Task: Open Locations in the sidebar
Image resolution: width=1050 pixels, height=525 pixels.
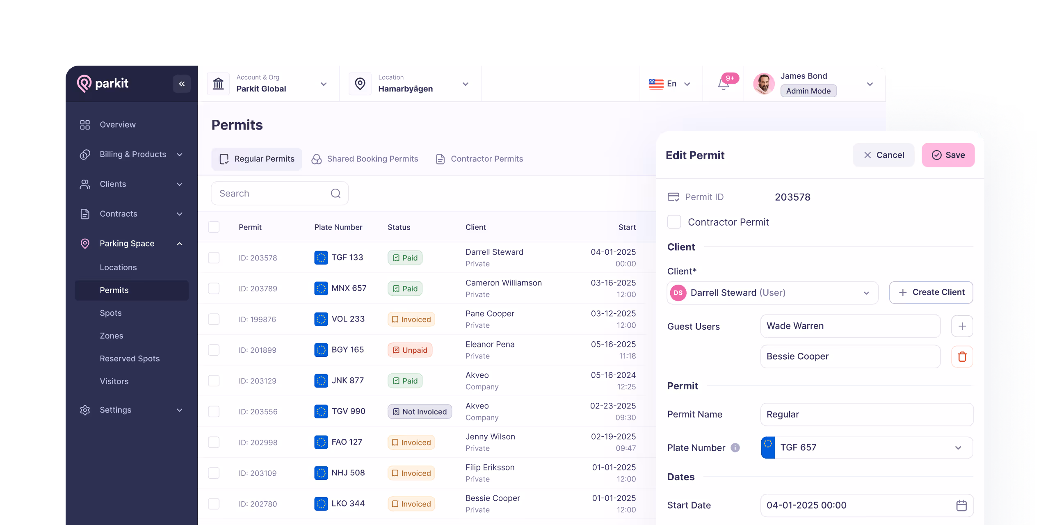Action: coord(118,267)
